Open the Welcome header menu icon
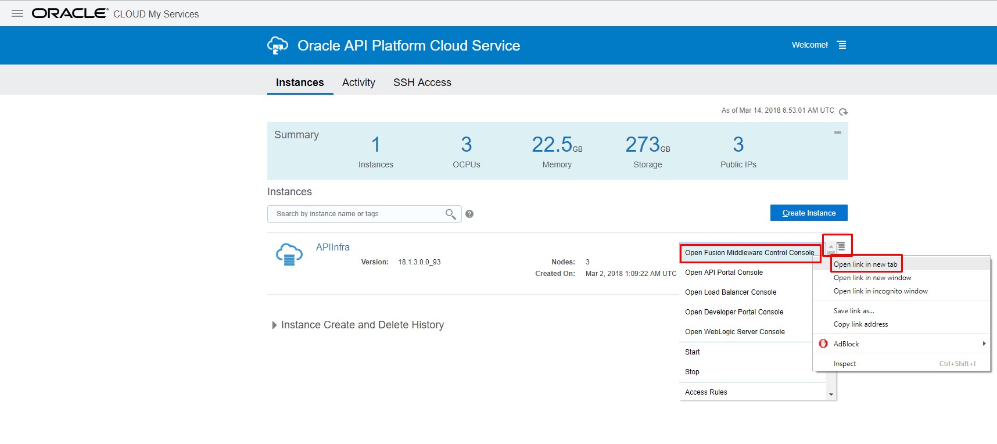This screenshot has height=444, width=997. coord(841,45)
